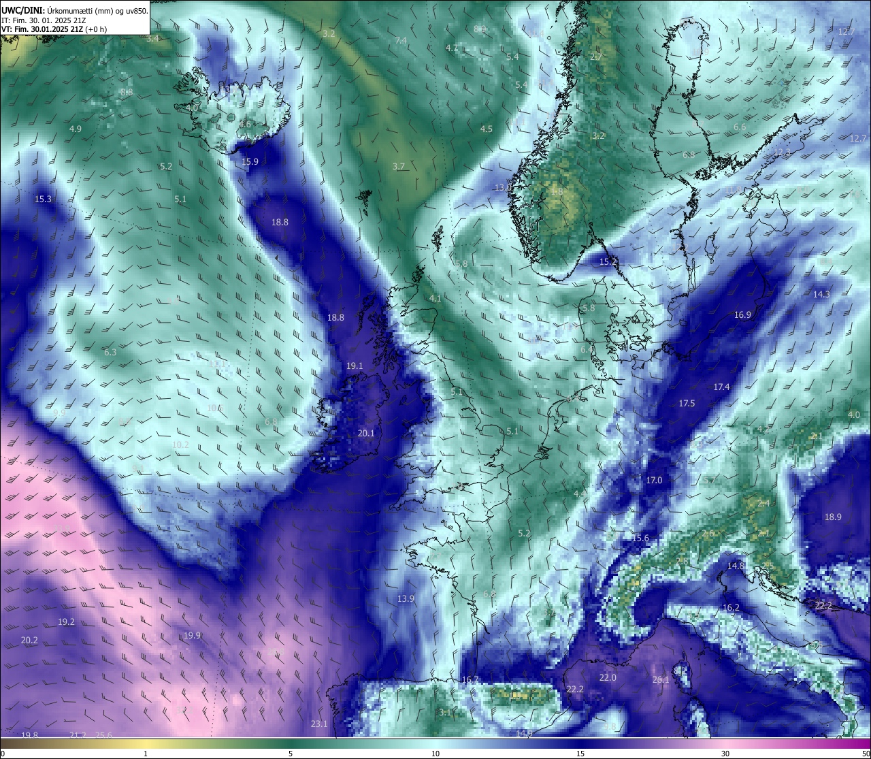This screenshot has height=759, width=871.
Task: Click the 2.7 value over northern Scandinavia
Action: (x=596, y=56)
